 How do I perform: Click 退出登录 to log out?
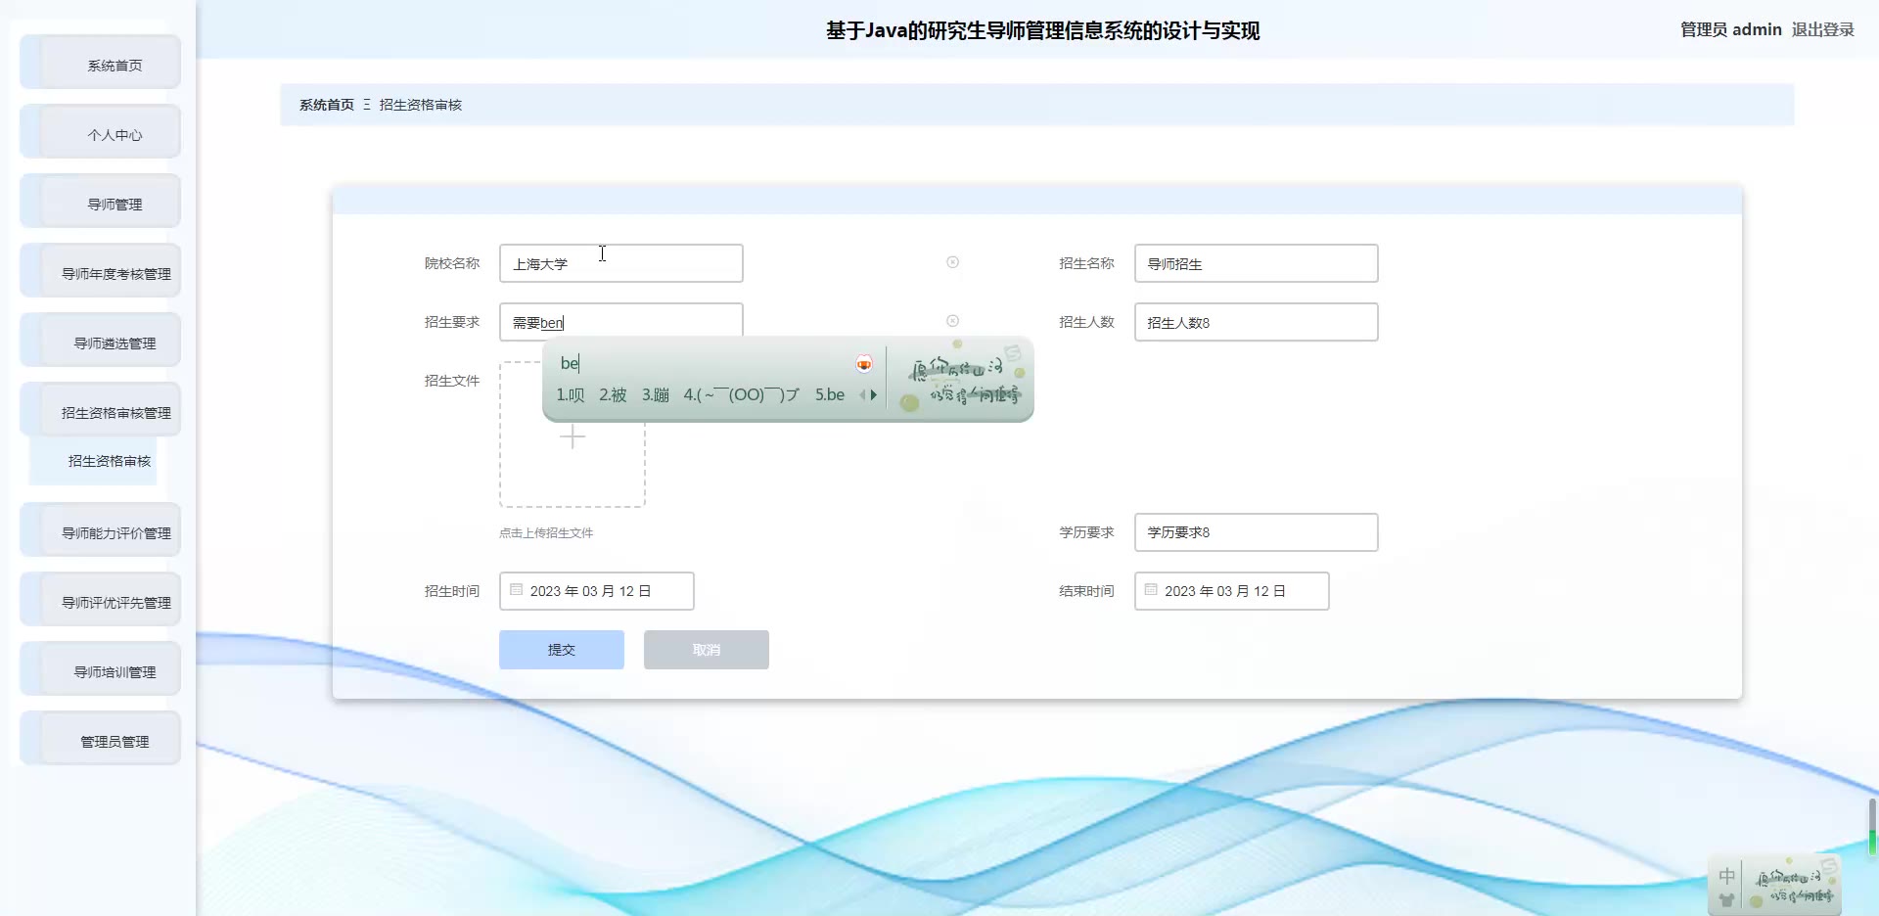point(1823,29)
